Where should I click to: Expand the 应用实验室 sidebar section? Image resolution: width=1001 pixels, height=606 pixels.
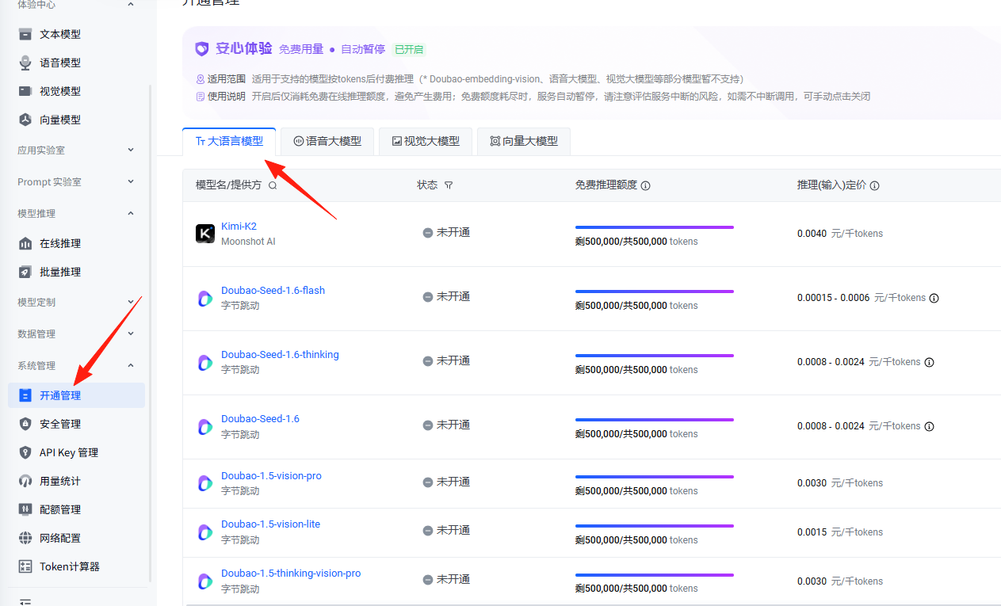point(76,150)
